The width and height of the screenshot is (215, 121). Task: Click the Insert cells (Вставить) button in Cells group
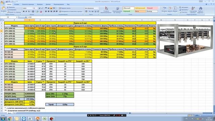click(x=164, y=9)
